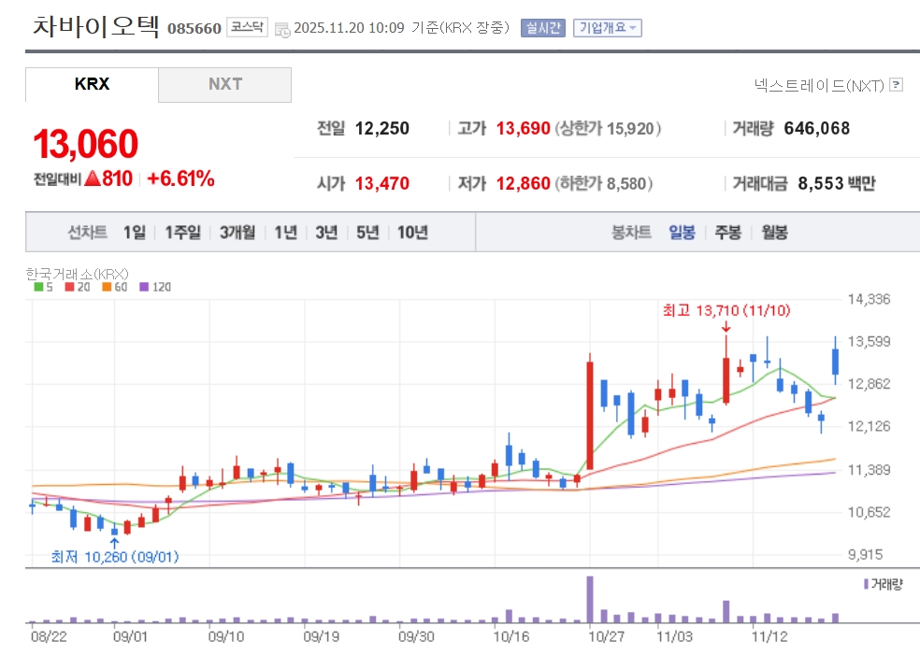Click the 코스닥 market badge
This screenshot has height=669, width=920.
pyautogui.click(x=247, y=28)
